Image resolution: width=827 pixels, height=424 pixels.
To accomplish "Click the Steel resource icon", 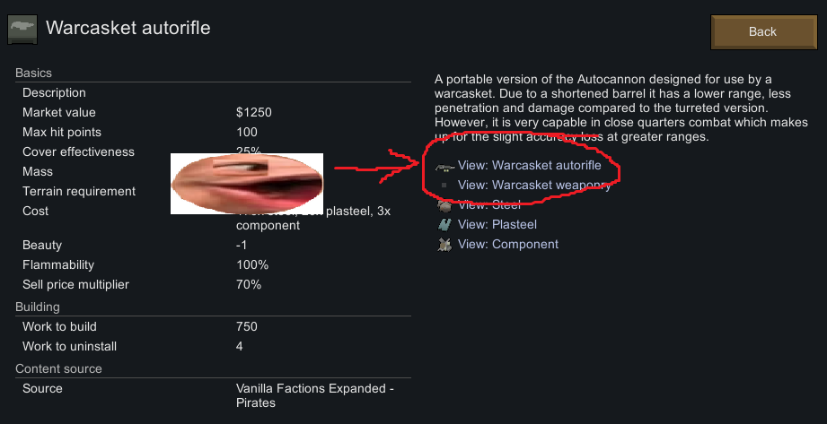I will coord(444,205).
